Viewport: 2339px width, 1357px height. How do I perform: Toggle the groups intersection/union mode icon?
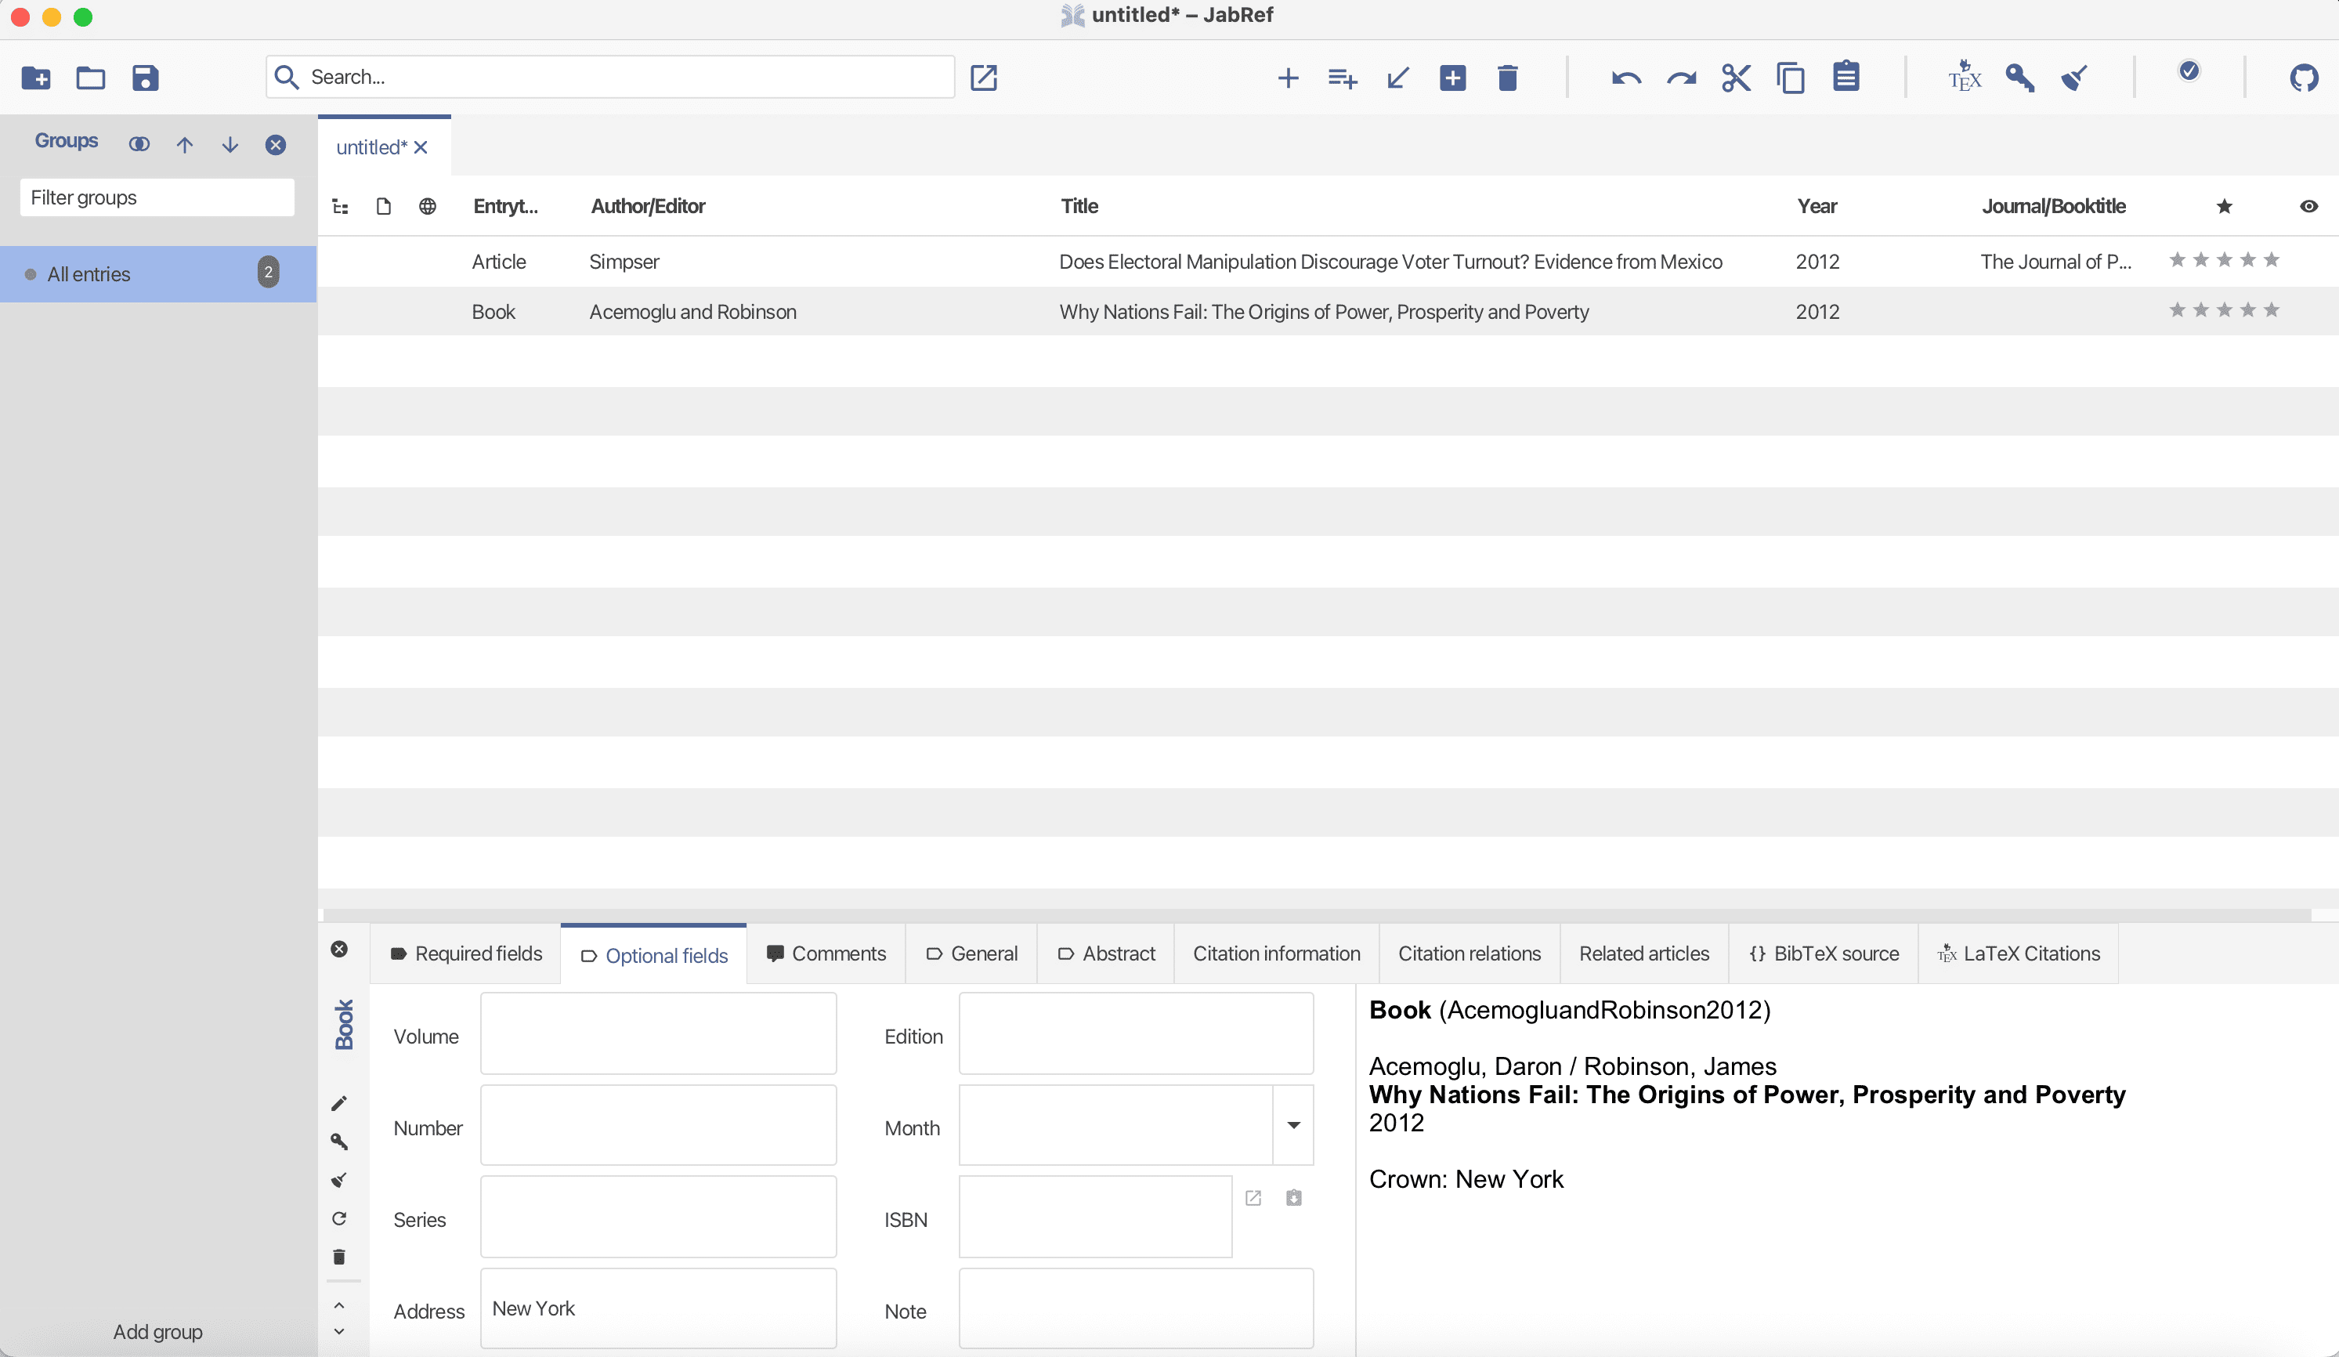coord(139,145)
